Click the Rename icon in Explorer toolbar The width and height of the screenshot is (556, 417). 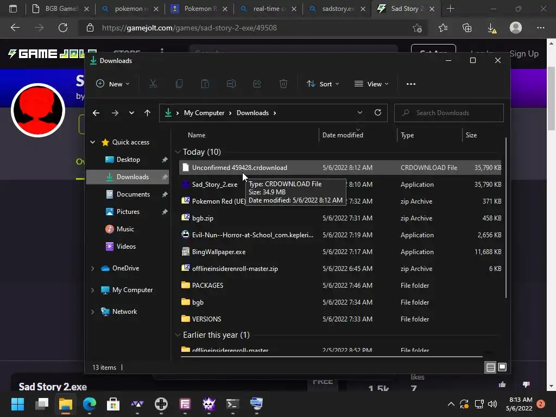click(231, 84)
